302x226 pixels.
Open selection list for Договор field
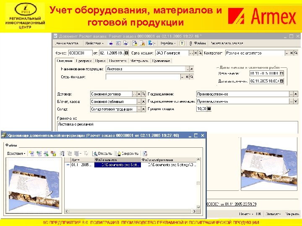135,94
